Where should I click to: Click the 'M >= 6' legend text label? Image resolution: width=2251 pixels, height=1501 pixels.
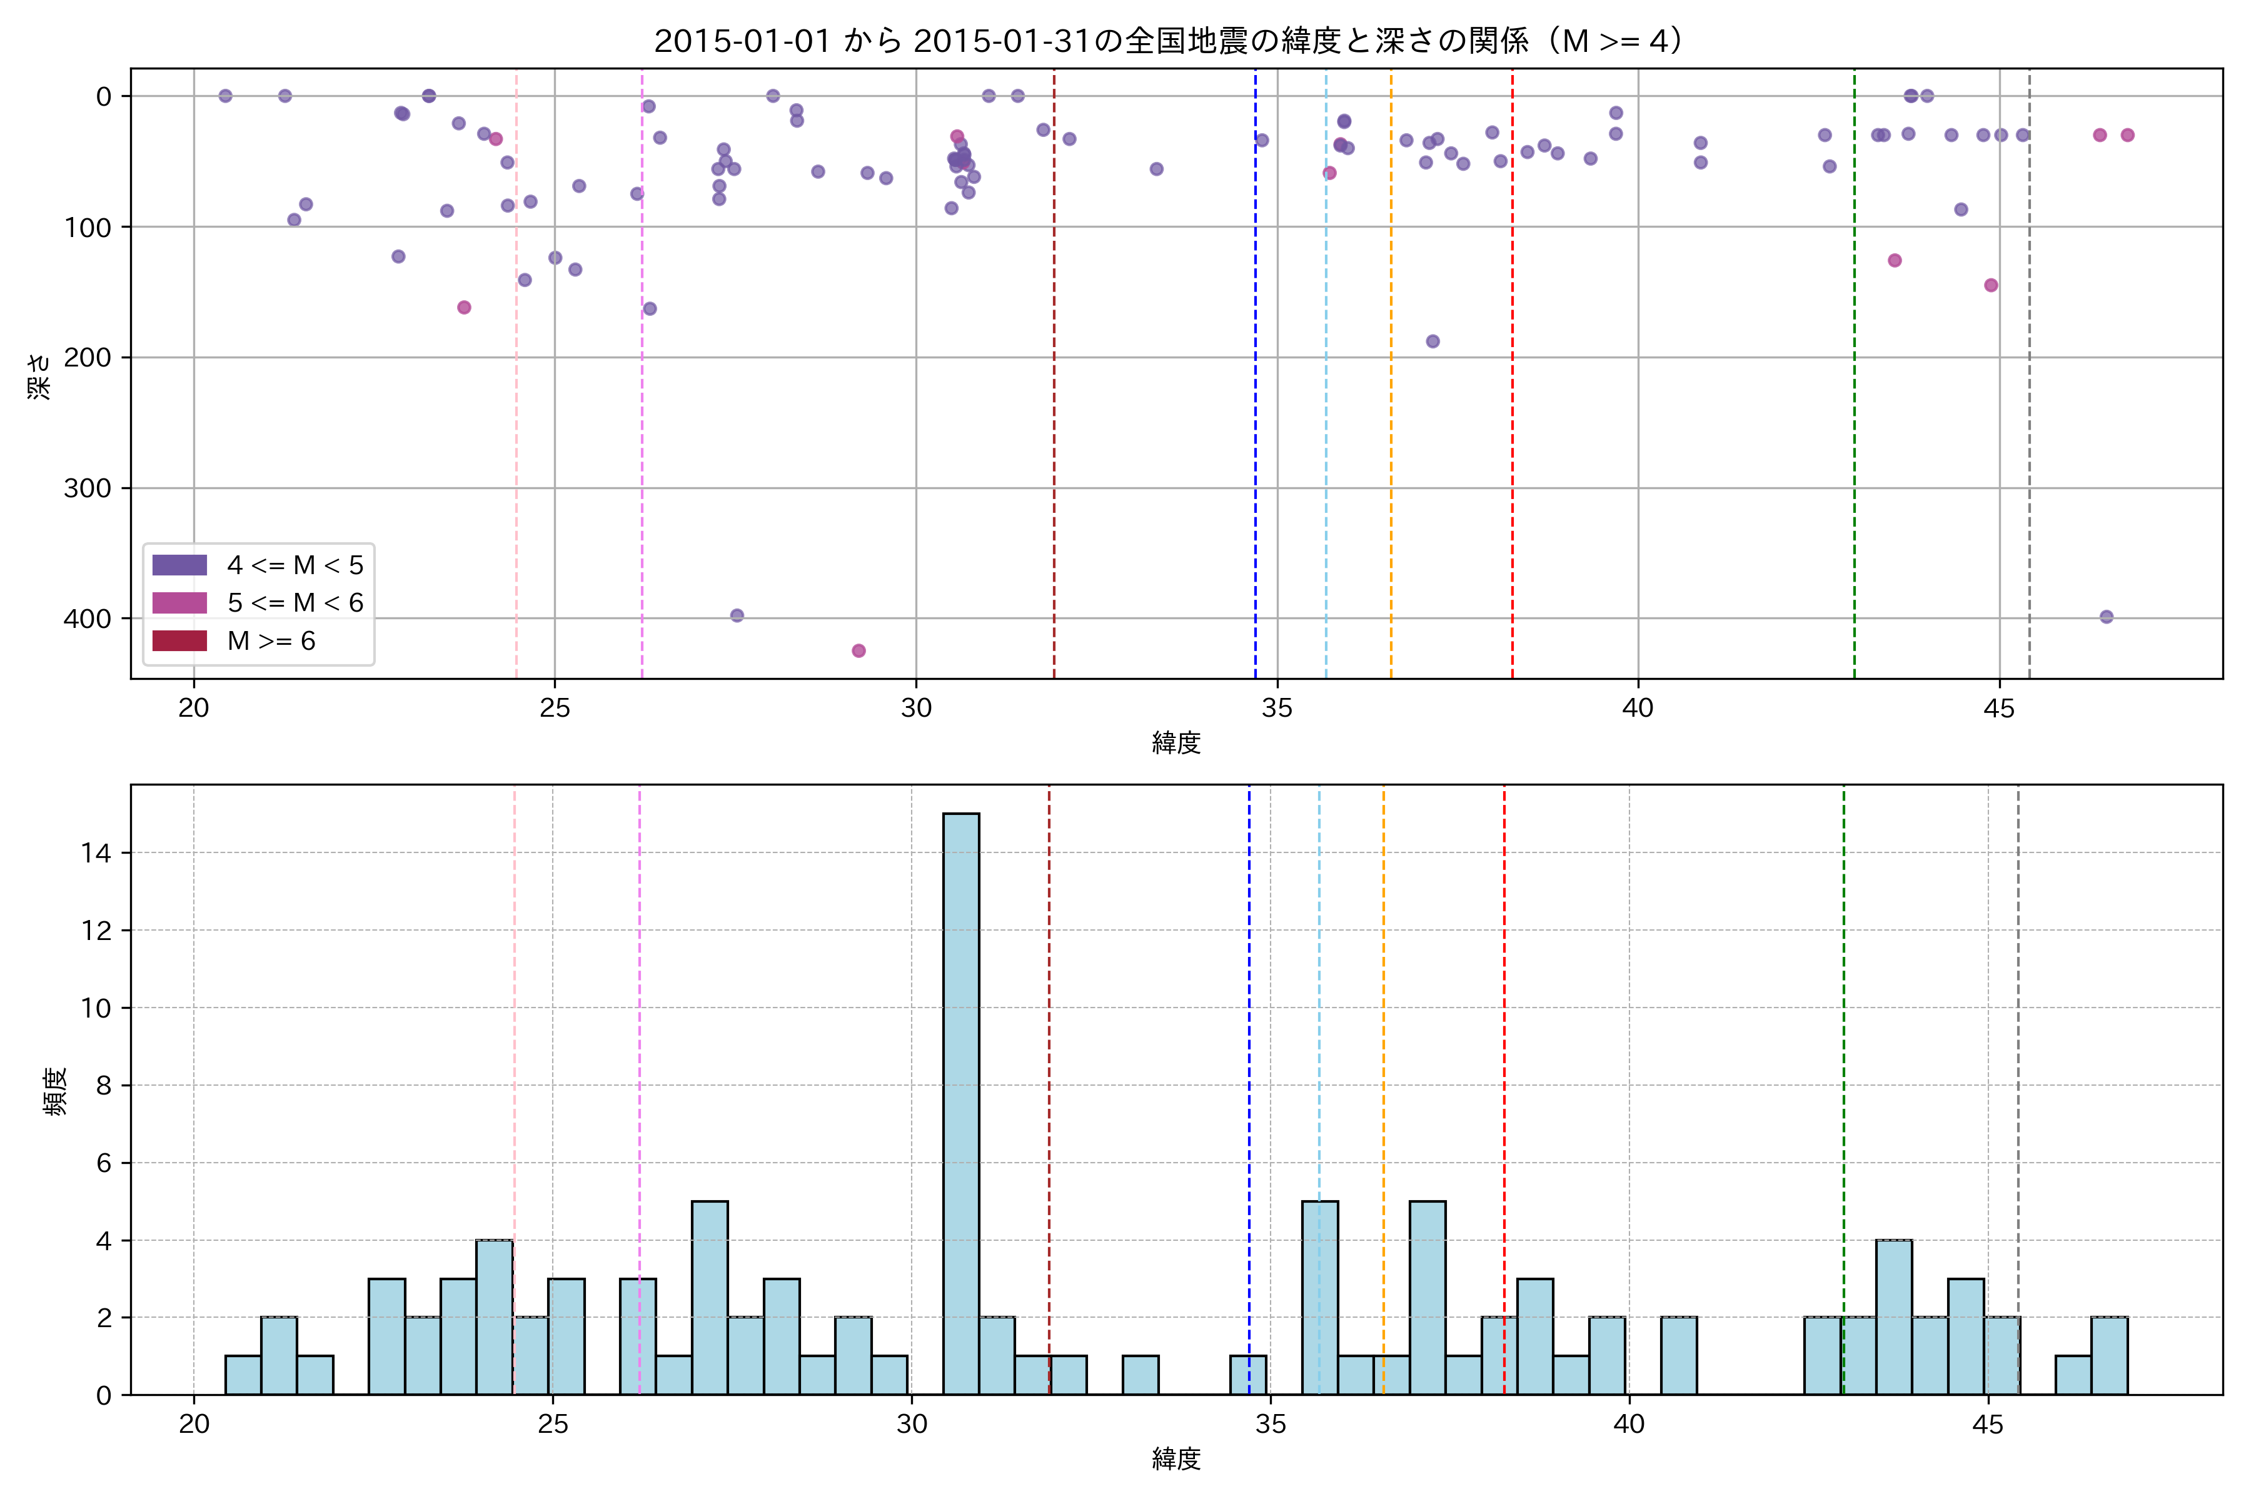tap(271, 642)
